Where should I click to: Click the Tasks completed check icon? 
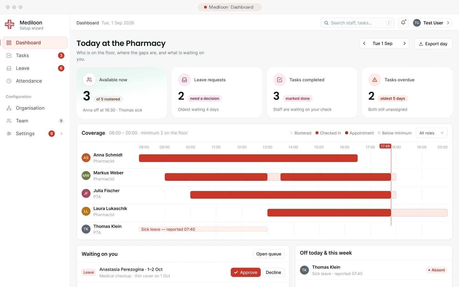click(280, 80)
